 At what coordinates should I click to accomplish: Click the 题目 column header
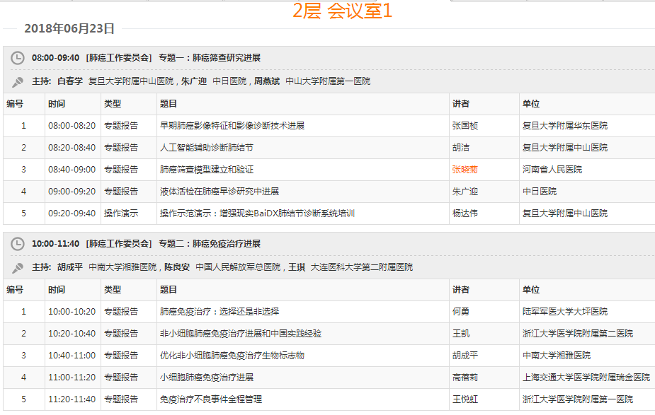pos(169,103)
